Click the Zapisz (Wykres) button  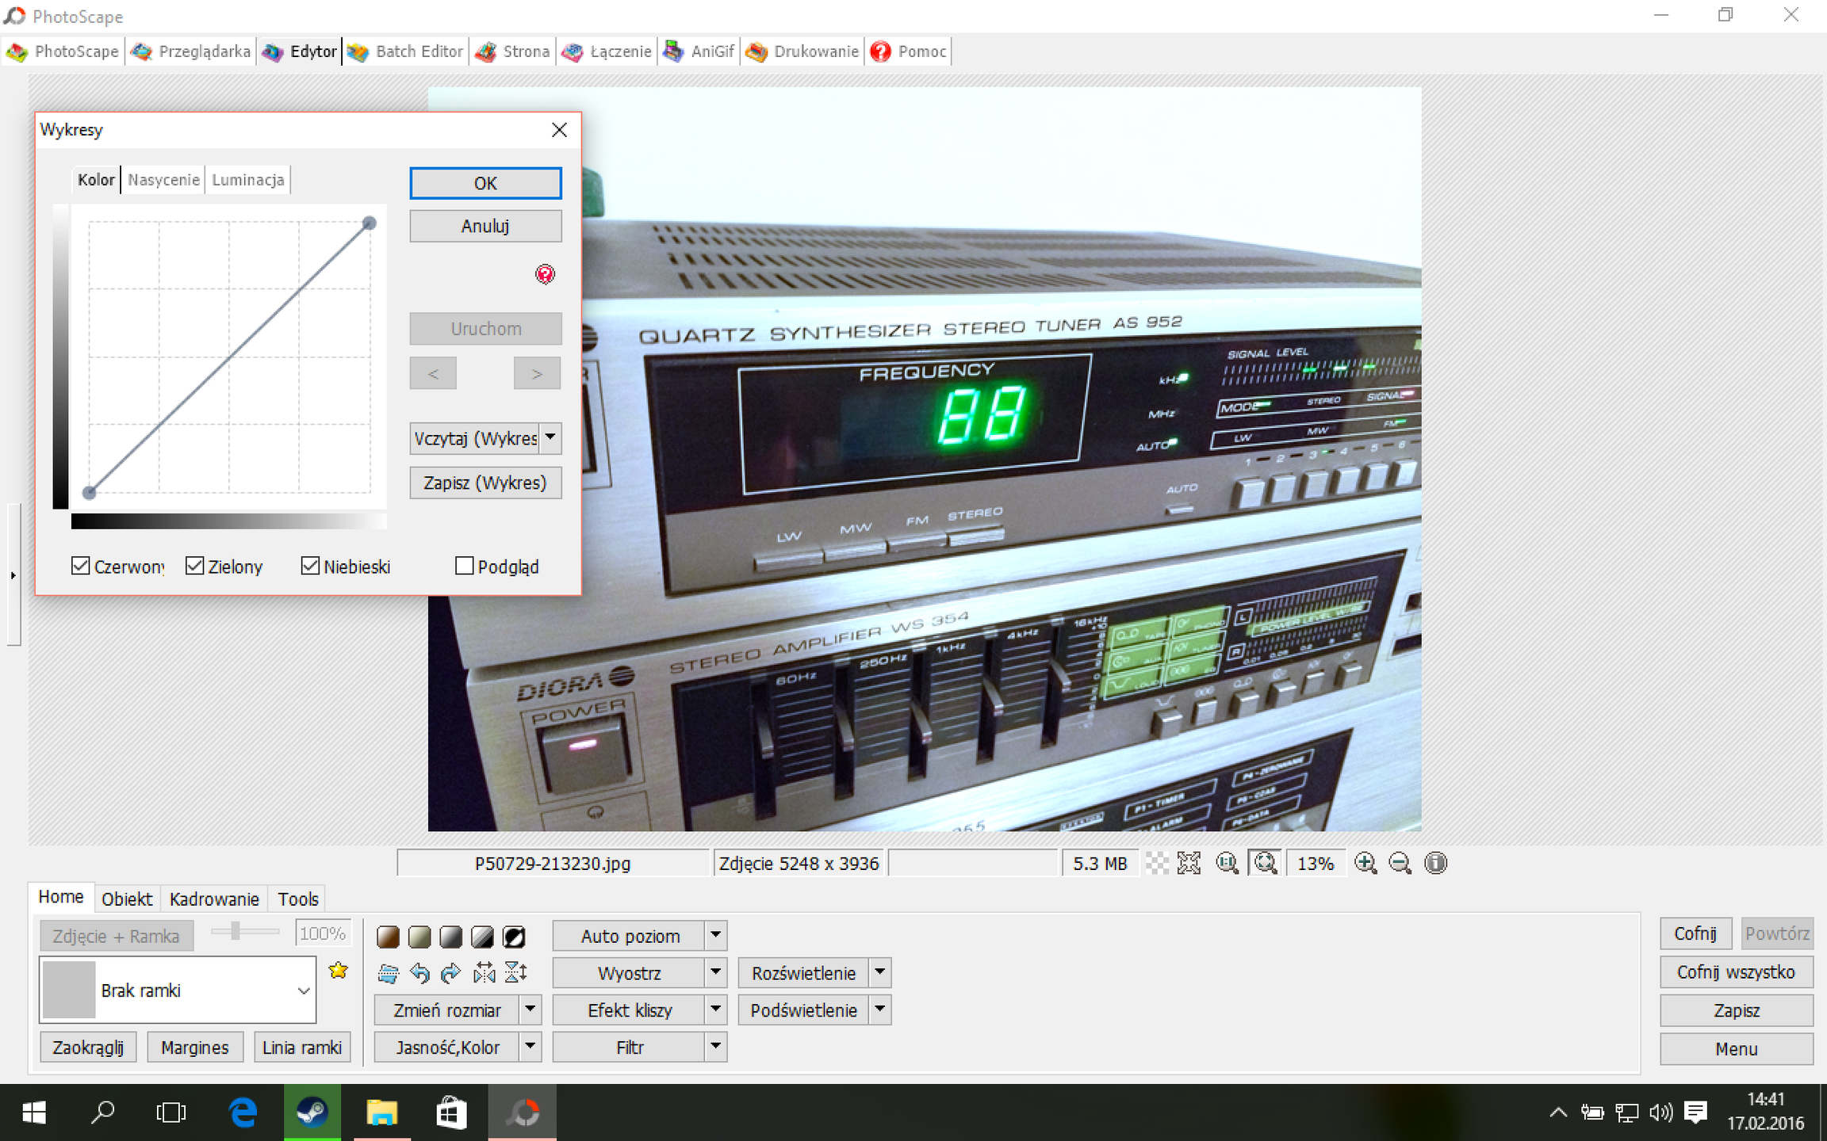point(485,483)
